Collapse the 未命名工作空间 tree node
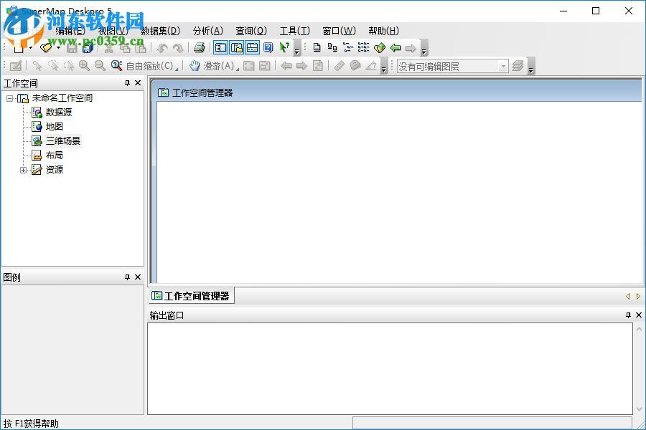Viewport: 646px width, 430px height. click(x=9, y=98)
